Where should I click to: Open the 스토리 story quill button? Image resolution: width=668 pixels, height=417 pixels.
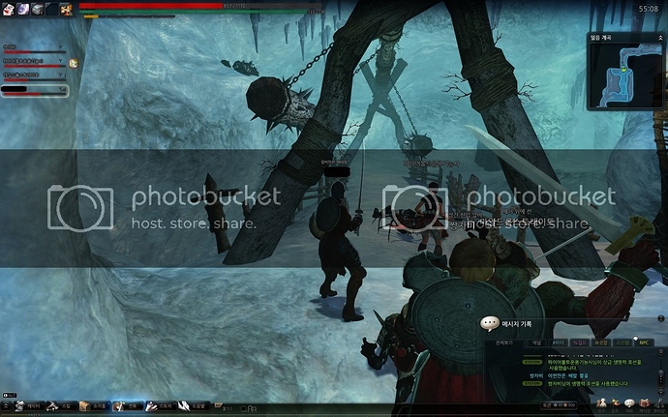click(x=161, y=406)
